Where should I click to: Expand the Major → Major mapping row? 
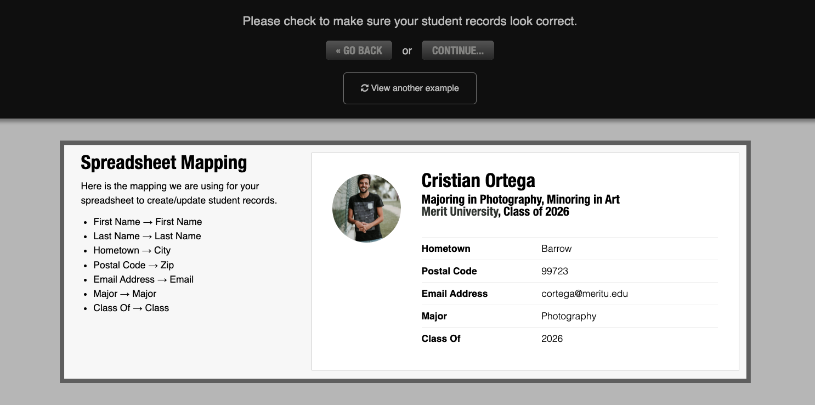[124, 294]
